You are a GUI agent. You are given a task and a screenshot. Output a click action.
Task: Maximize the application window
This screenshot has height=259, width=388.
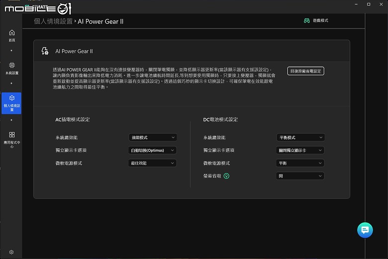coord(369,4)
